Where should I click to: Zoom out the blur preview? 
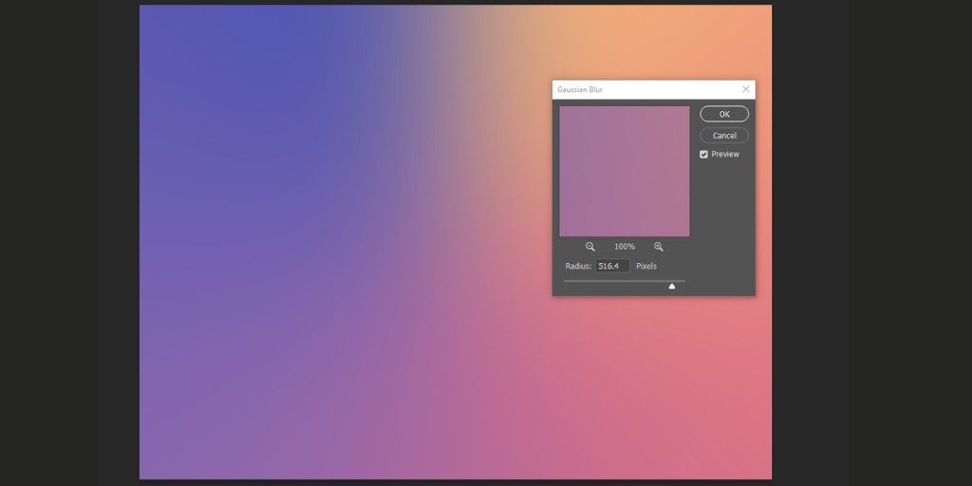pyautogui.click(x=590, y=247)
